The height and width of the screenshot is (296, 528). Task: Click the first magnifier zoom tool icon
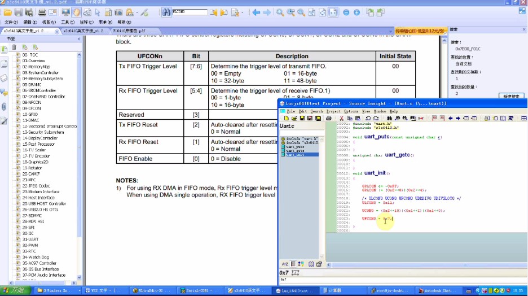point(280,12)
